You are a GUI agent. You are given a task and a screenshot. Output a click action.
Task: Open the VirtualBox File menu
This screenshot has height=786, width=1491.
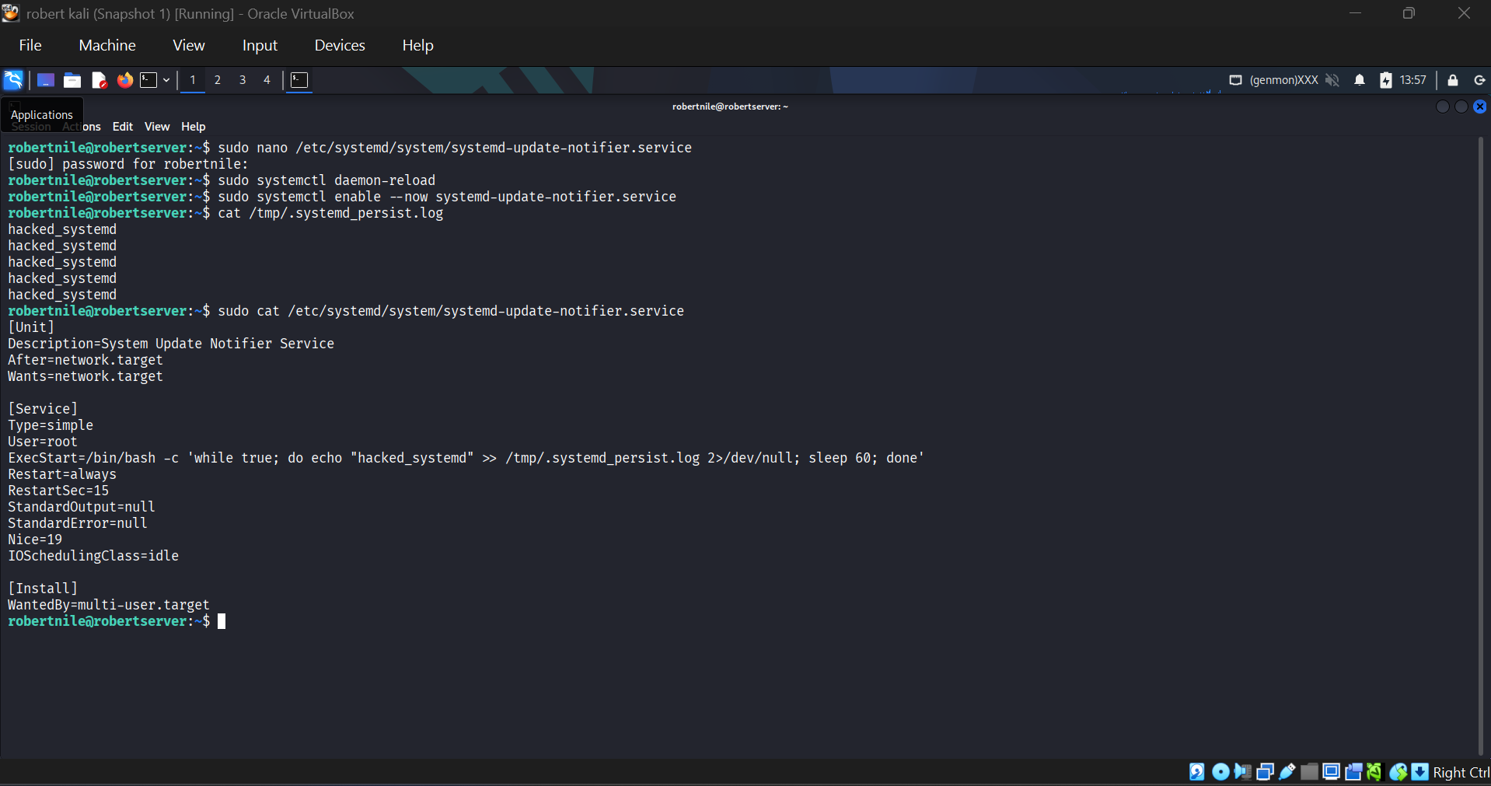[30, 45]
